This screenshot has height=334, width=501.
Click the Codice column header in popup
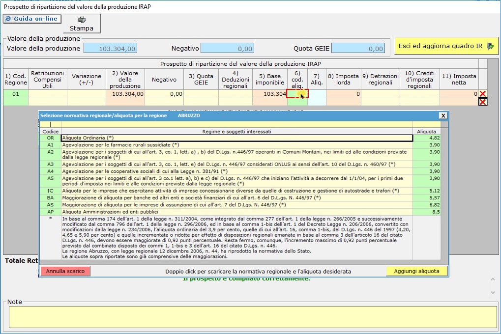point(51,132)
